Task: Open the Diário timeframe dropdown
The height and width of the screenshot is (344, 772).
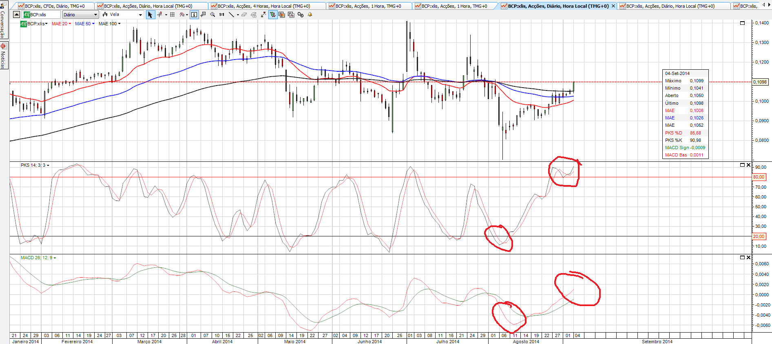Action: click(80, 15)
